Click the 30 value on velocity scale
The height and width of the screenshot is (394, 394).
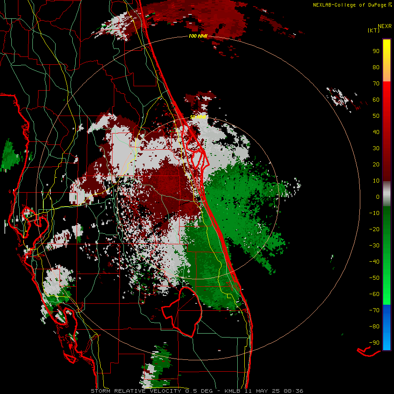click(376, 148)
